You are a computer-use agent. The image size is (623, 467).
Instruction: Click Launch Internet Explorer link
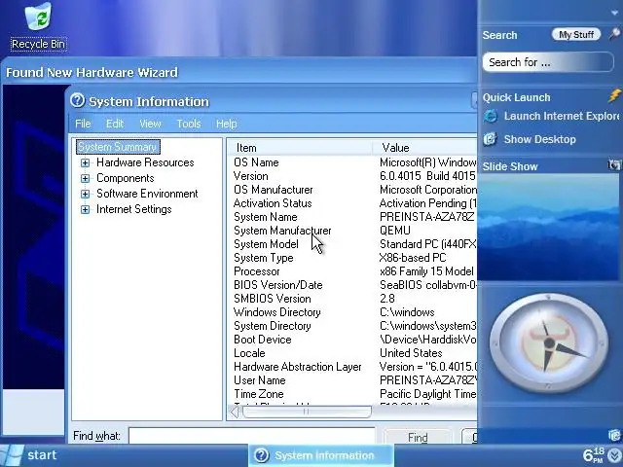(x=562, y=116)
